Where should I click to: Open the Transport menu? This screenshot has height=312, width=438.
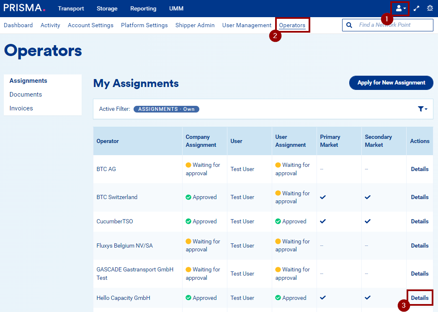coord(71,8)
